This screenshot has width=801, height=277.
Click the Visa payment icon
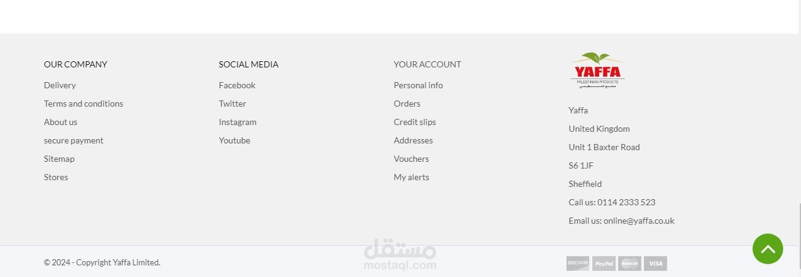tap(656, 264)
